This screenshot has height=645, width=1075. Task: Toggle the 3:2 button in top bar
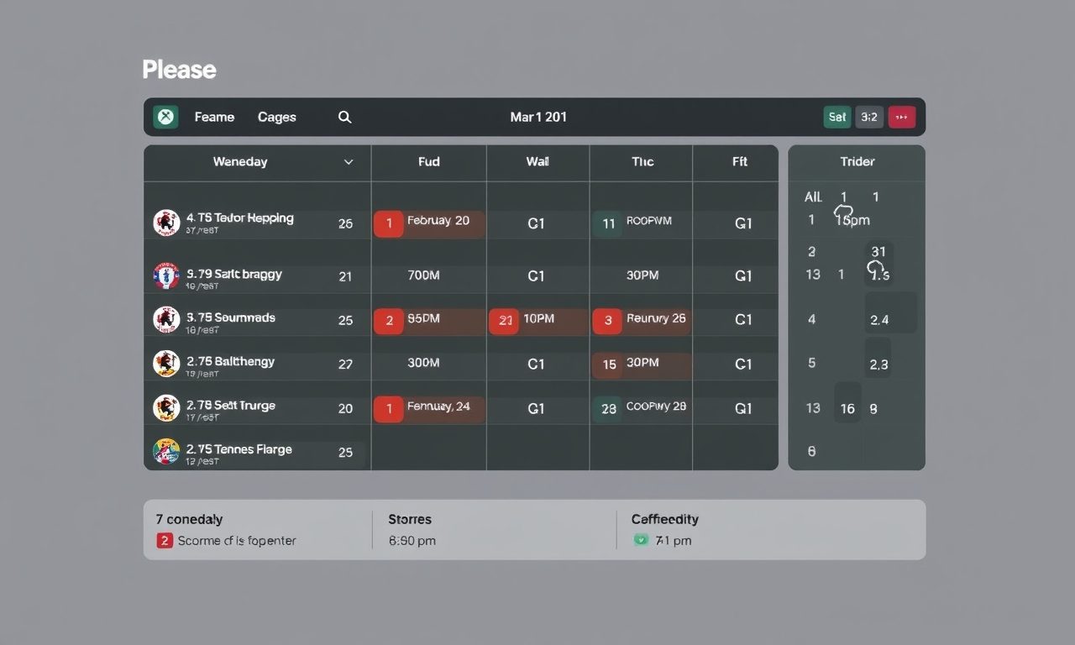(869, 117)
